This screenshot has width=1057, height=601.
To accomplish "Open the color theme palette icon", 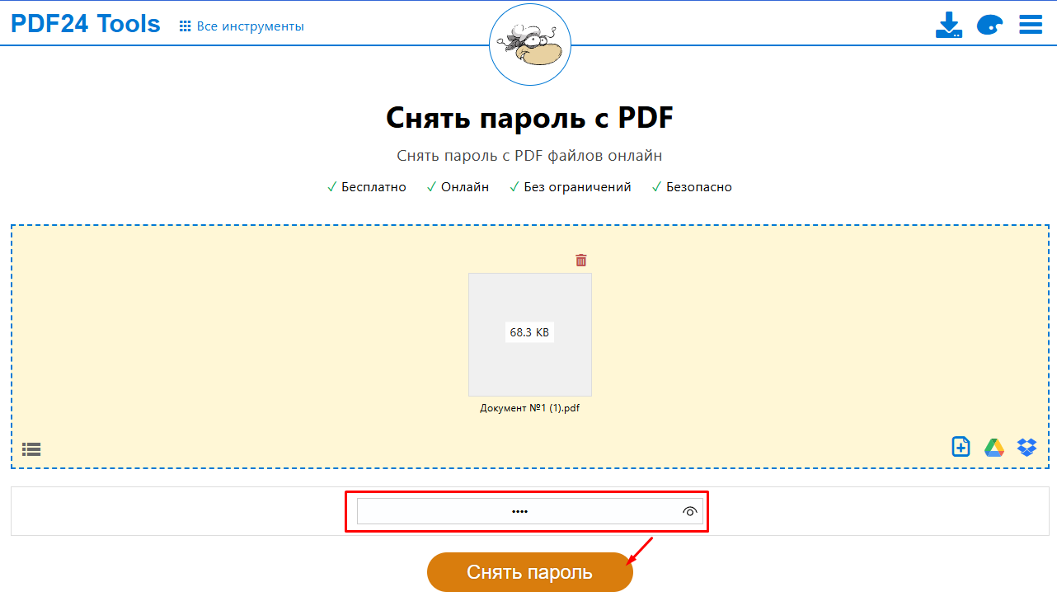I will click(989, 25).
